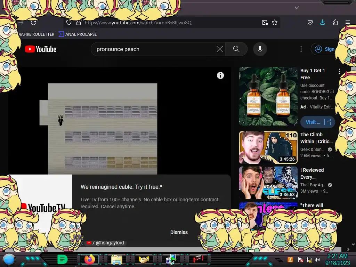The height and width of the screenshot is (267, 356).
Task: Open the Vitality serum ad thumbnail
Action: coord(268,96)
